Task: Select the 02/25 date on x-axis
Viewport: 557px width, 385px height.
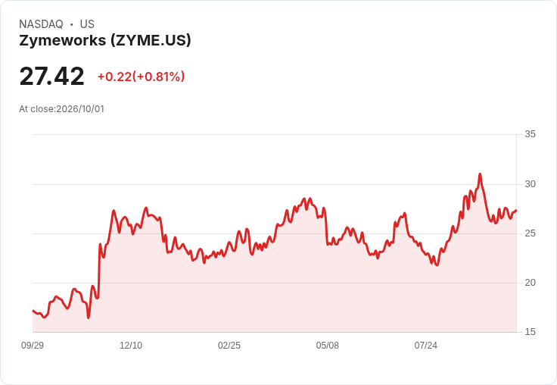Action: tap(229, 345)
